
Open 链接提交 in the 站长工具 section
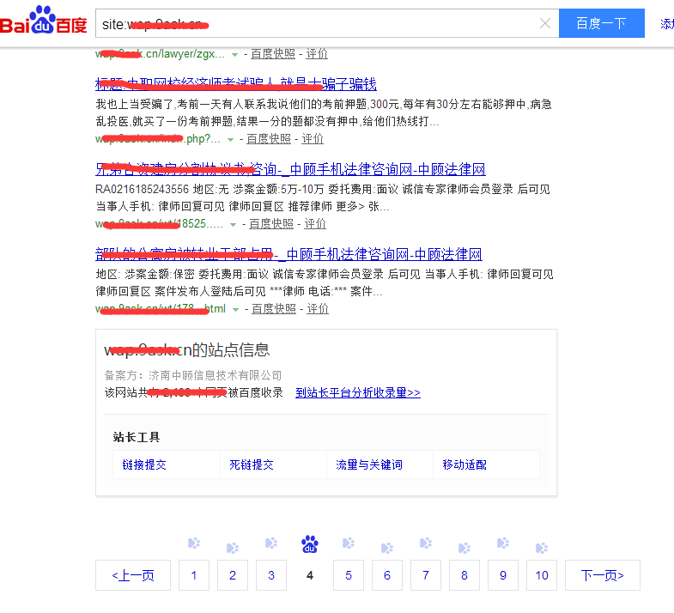click(144, 464)
